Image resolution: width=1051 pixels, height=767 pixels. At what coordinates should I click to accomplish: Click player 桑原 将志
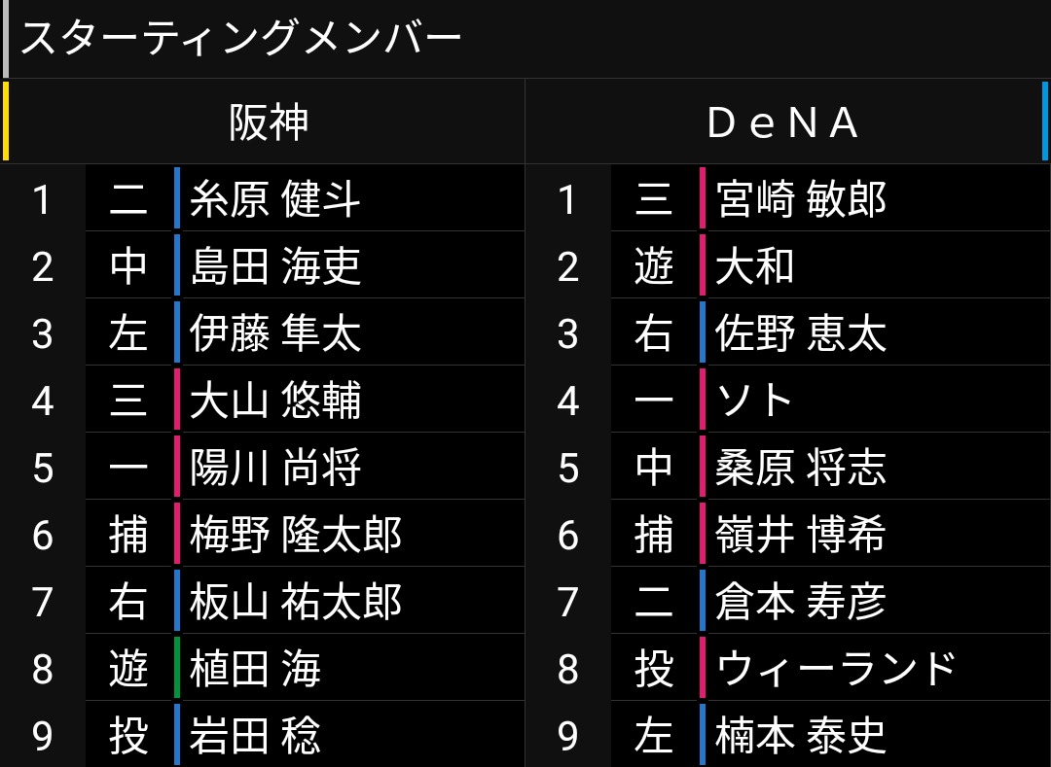(801, 468)
